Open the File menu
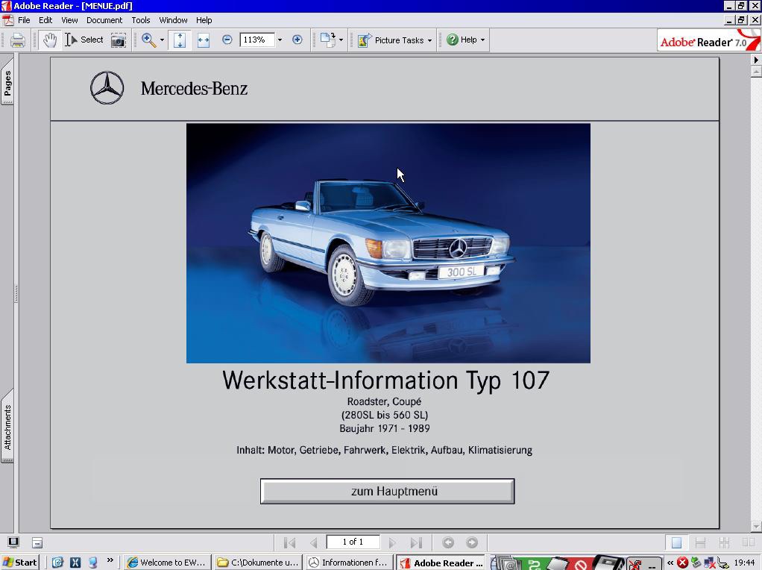 pos(24,20)
